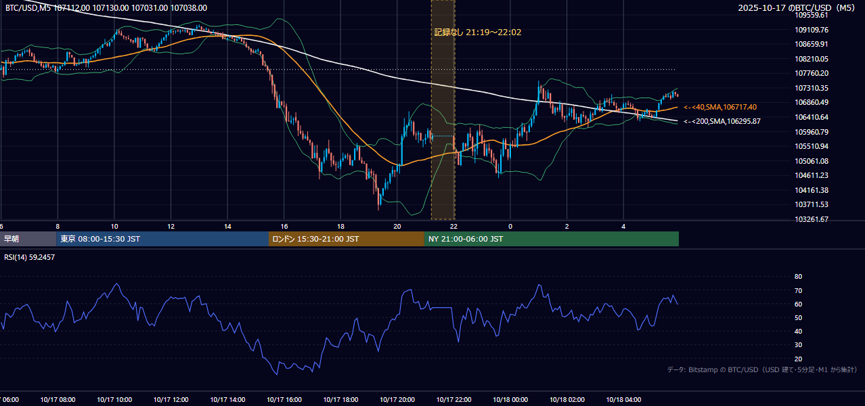Screen dimensions: 865x406
Task: Click the 10/17 20:00 time axis label
Action: [397, 400]
